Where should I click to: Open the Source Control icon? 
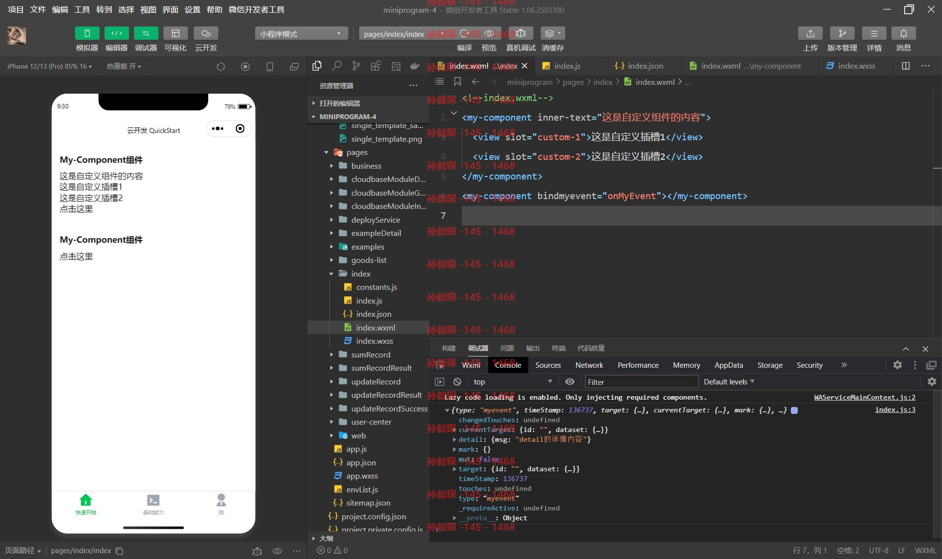tap(356, 66)
